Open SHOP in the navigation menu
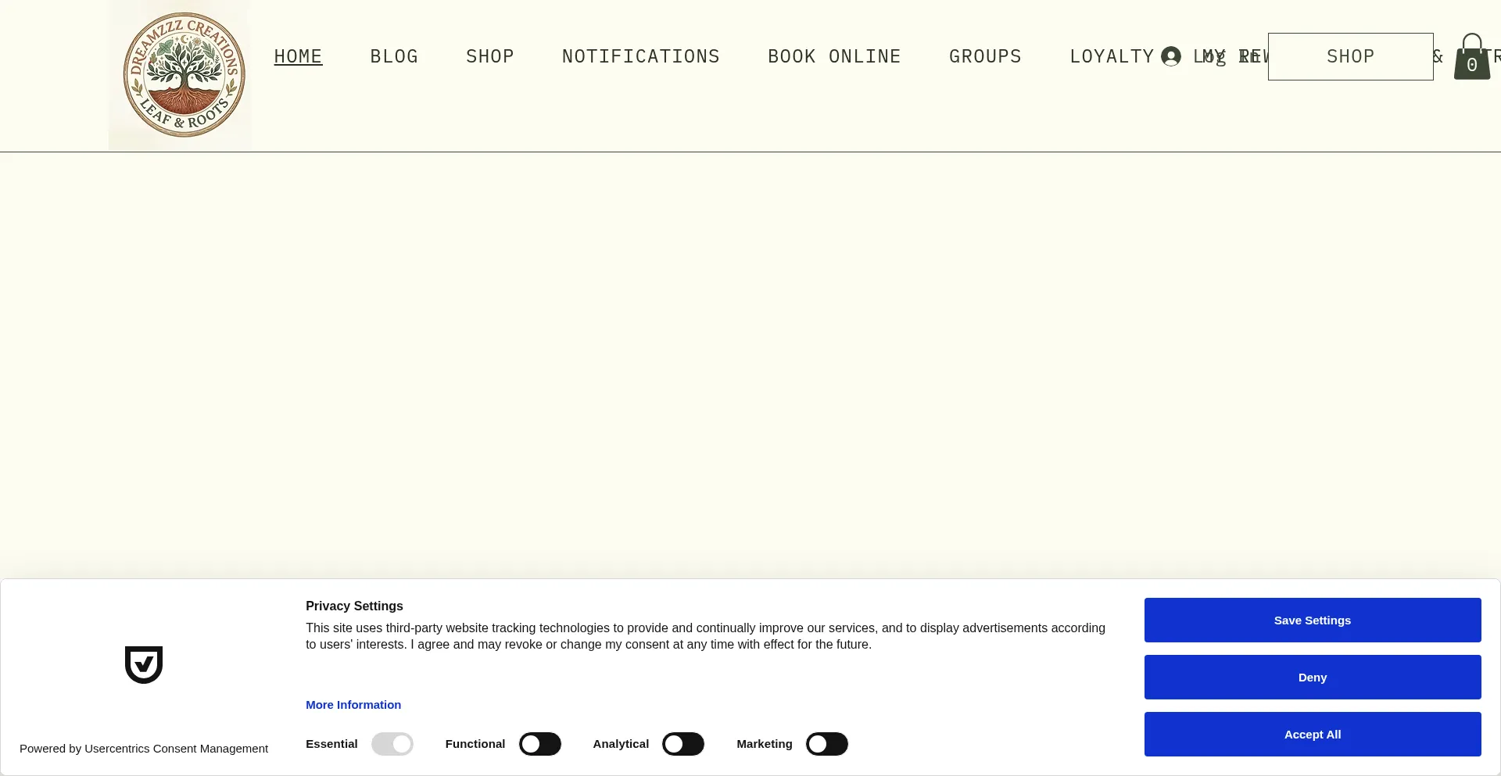This screenshot has height=776, width=1501. (490, 56)
